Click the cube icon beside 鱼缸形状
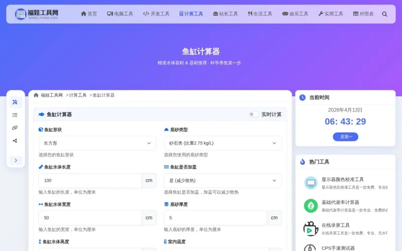Viewport: 402px width, 251px height. (x=41, y=130)
